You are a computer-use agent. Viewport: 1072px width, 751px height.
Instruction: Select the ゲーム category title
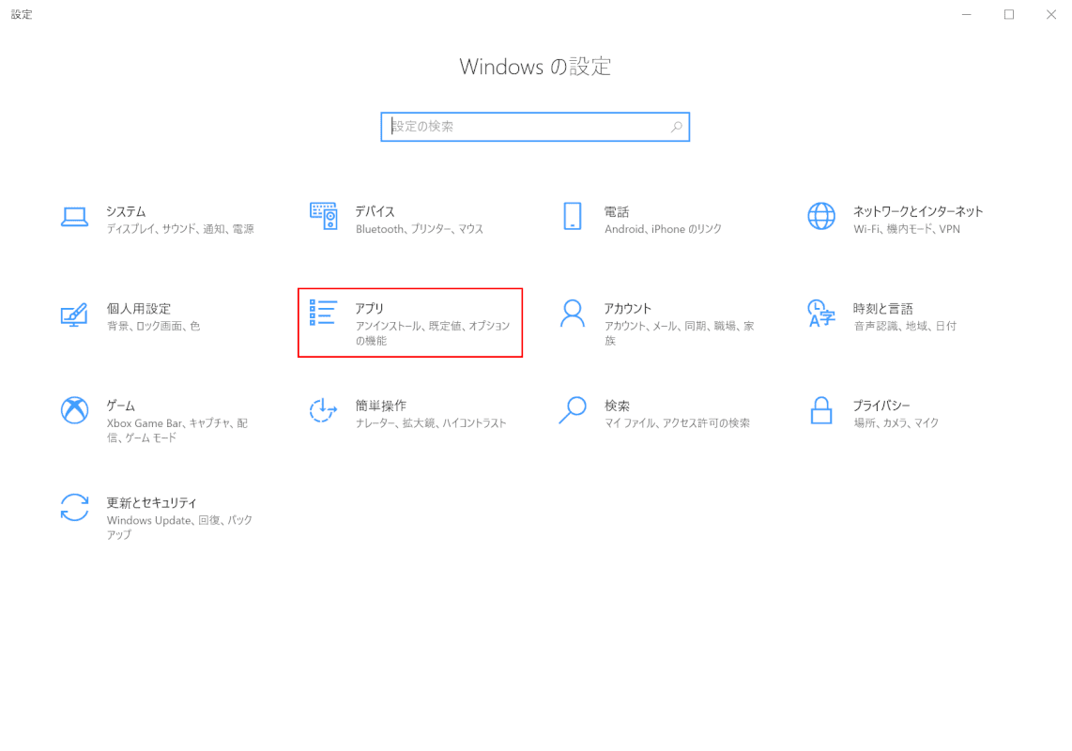[x=120, y=406]
